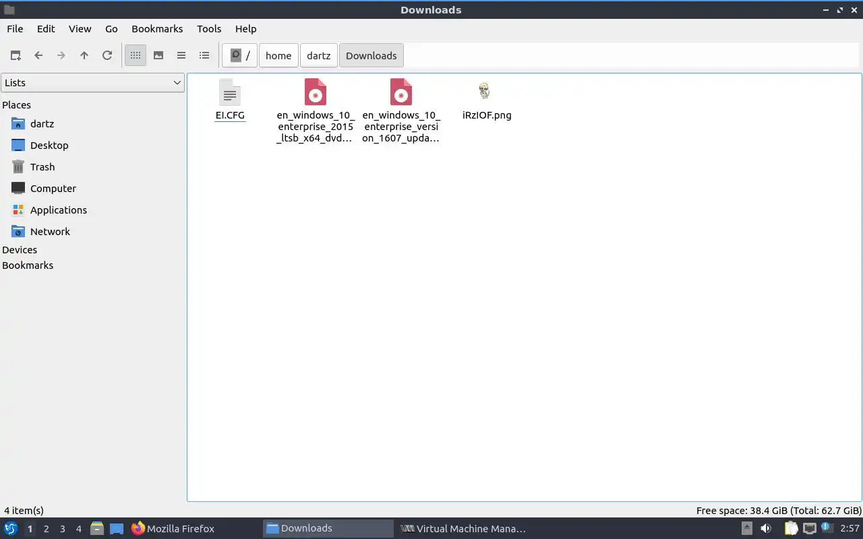Go back to previous folder
Viewport: 863px width, 539px height.
pos(38,55)
